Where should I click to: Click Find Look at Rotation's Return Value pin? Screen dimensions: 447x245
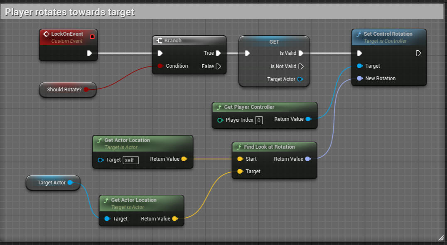308,159
